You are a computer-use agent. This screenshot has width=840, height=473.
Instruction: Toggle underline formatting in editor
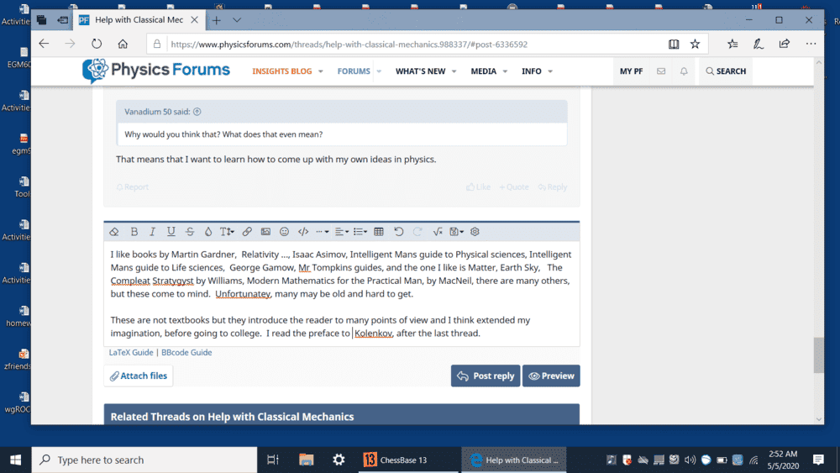[x=171, y=232]
